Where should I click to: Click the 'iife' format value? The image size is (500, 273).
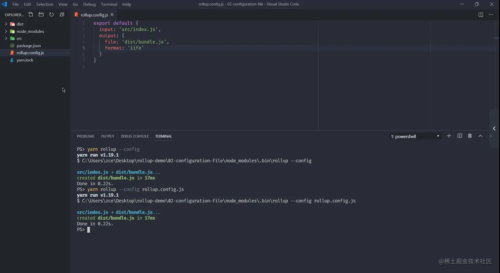(x=136, y=48)
